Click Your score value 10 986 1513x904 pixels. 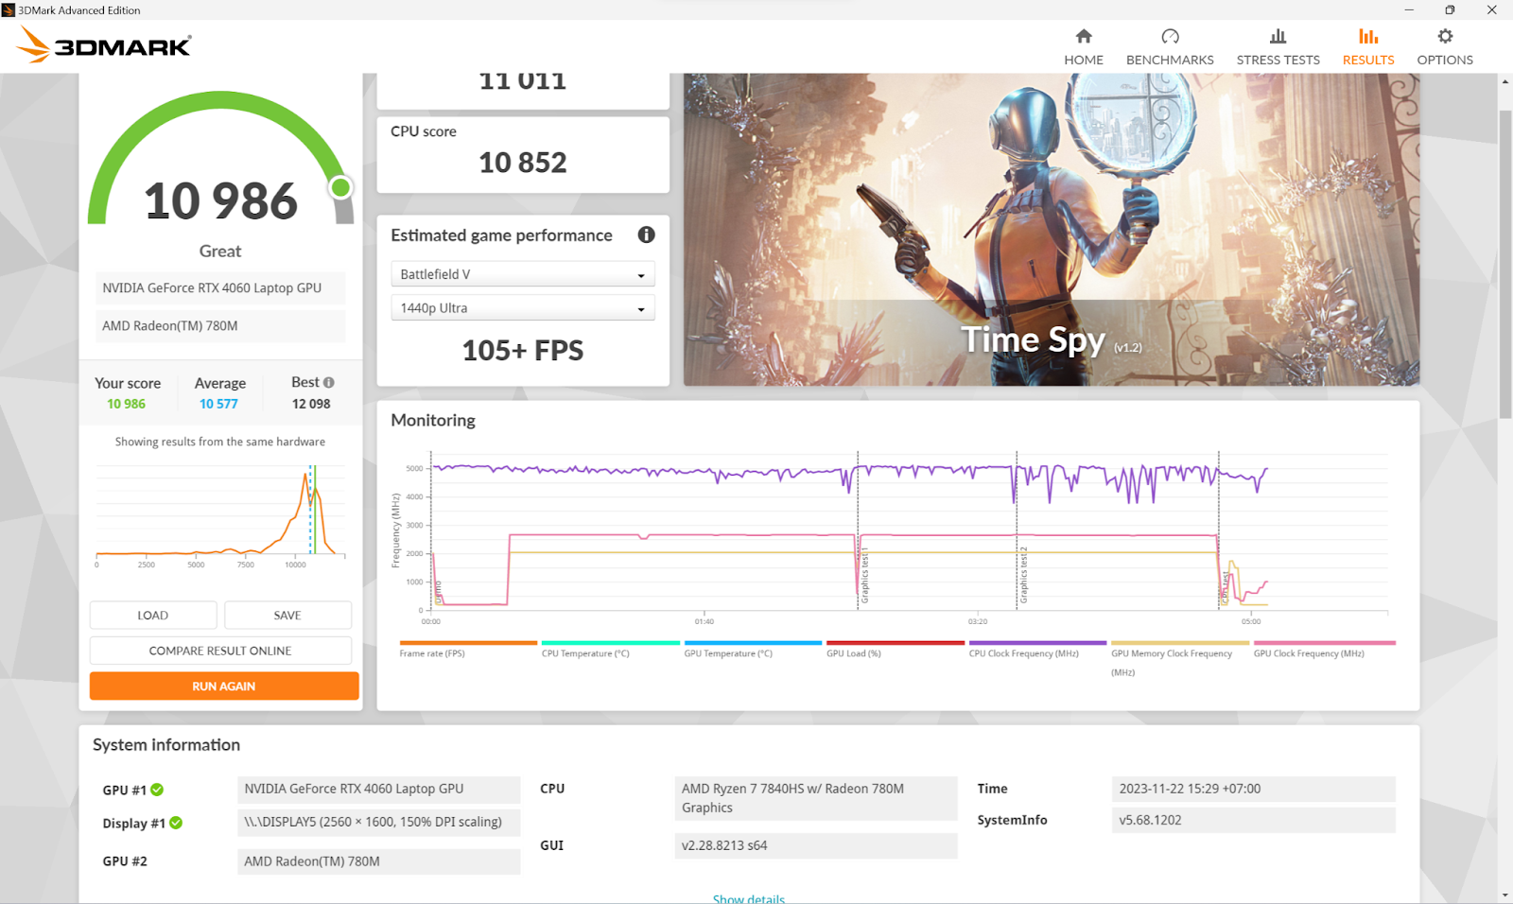click(126, 404)
